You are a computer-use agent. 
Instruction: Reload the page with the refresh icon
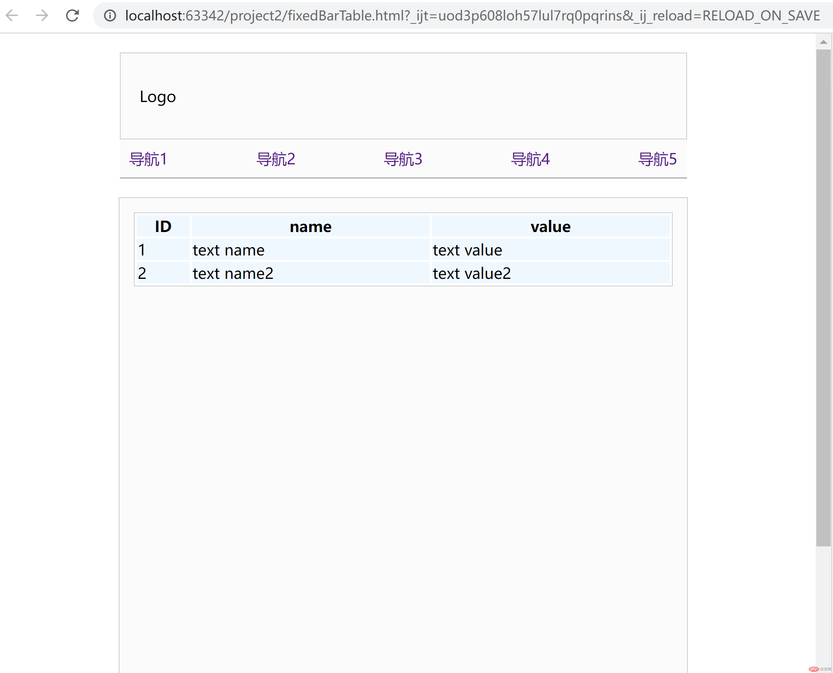[73, 15]
